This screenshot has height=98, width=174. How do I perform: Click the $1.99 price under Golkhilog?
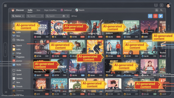(57, 94)
